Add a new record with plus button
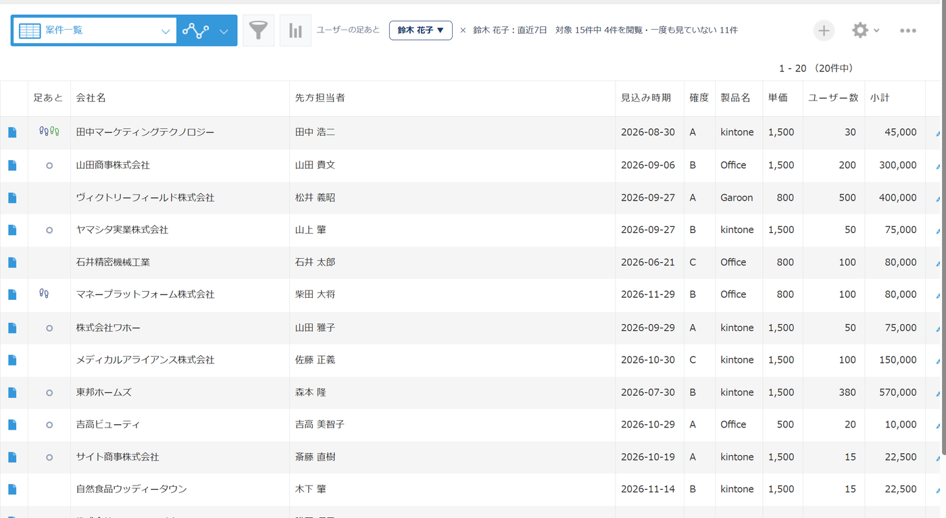 (823, 30)
